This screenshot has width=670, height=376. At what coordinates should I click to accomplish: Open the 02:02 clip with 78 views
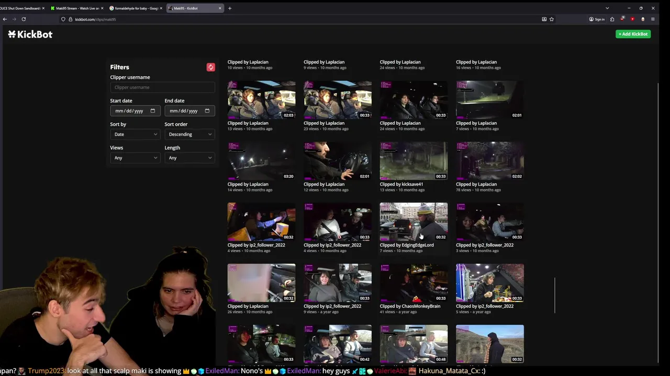[489, 161]
